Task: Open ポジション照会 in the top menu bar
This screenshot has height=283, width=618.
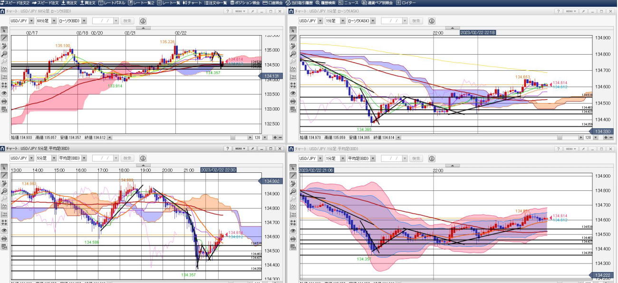Action: (246, 3)
